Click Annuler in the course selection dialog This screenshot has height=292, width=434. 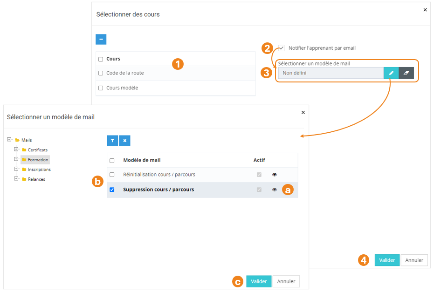tap(414, 260)
